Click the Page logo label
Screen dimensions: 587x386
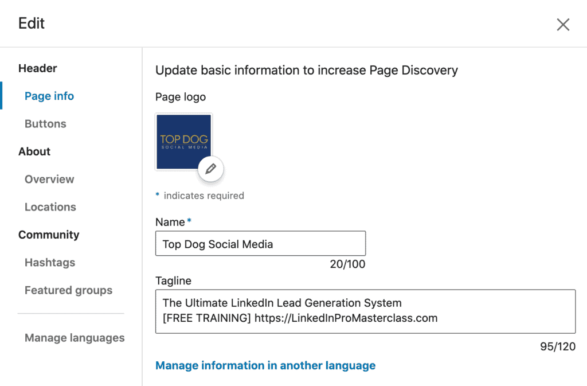[x=181, y=97]
